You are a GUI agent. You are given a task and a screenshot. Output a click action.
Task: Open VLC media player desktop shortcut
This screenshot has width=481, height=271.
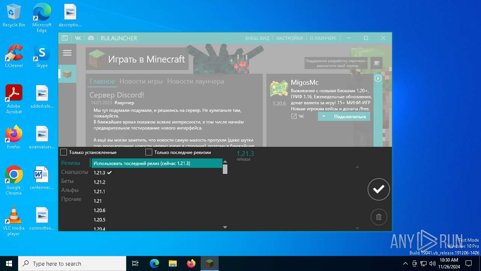(14, 221)
